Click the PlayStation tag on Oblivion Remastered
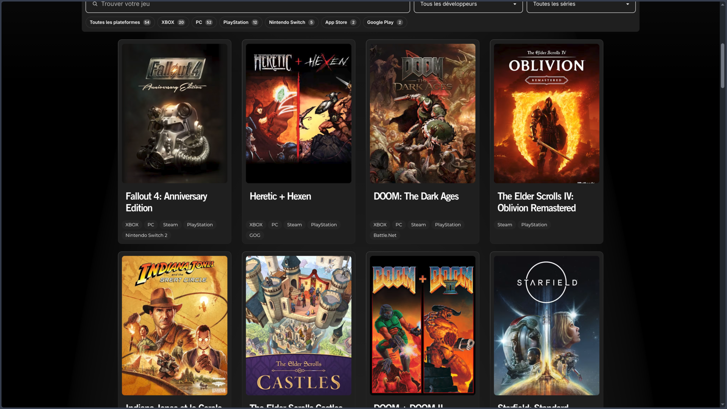This screenshot has height=409, width=727. tap(534, 225)
